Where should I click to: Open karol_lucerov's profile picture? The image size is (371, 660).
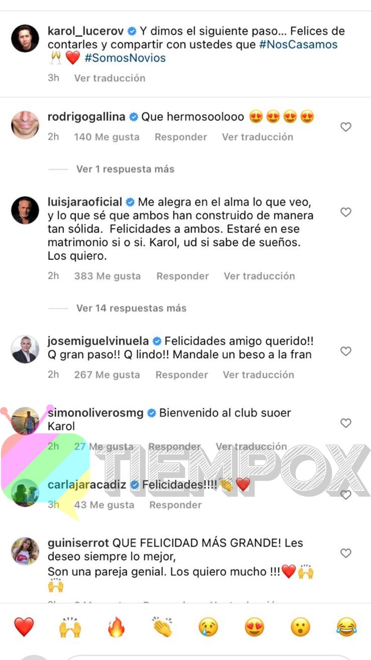[25, 39]
